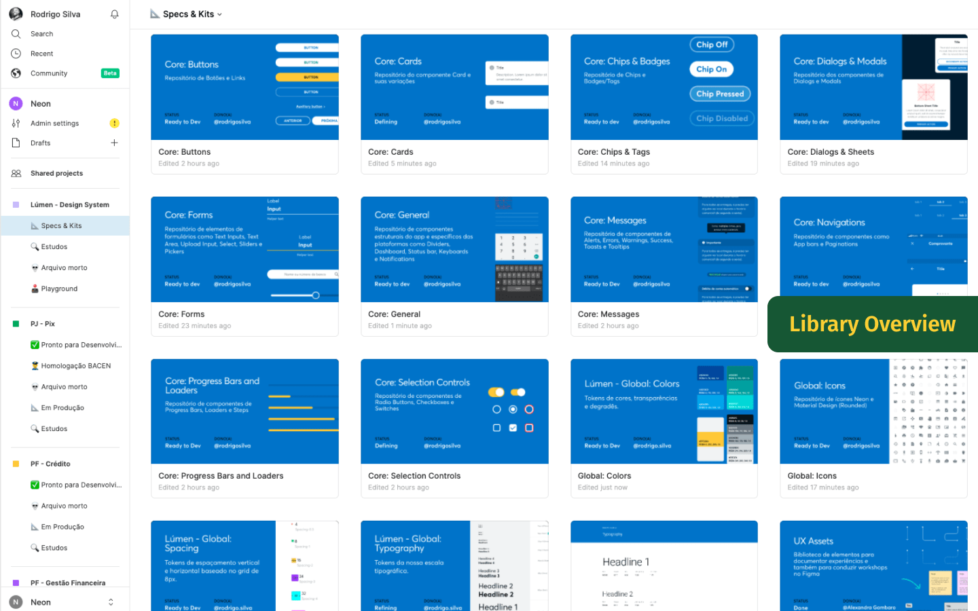Click the Recent clock icon
978x611 pixels.
[x=16, y=54]
